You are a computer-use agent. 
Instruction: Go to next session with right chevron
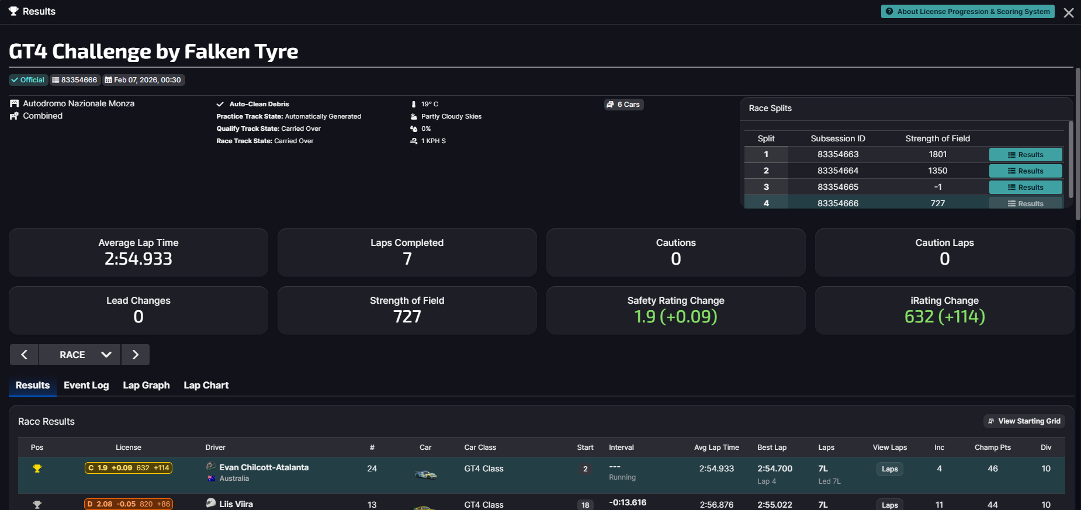click(x=136, y=355)
